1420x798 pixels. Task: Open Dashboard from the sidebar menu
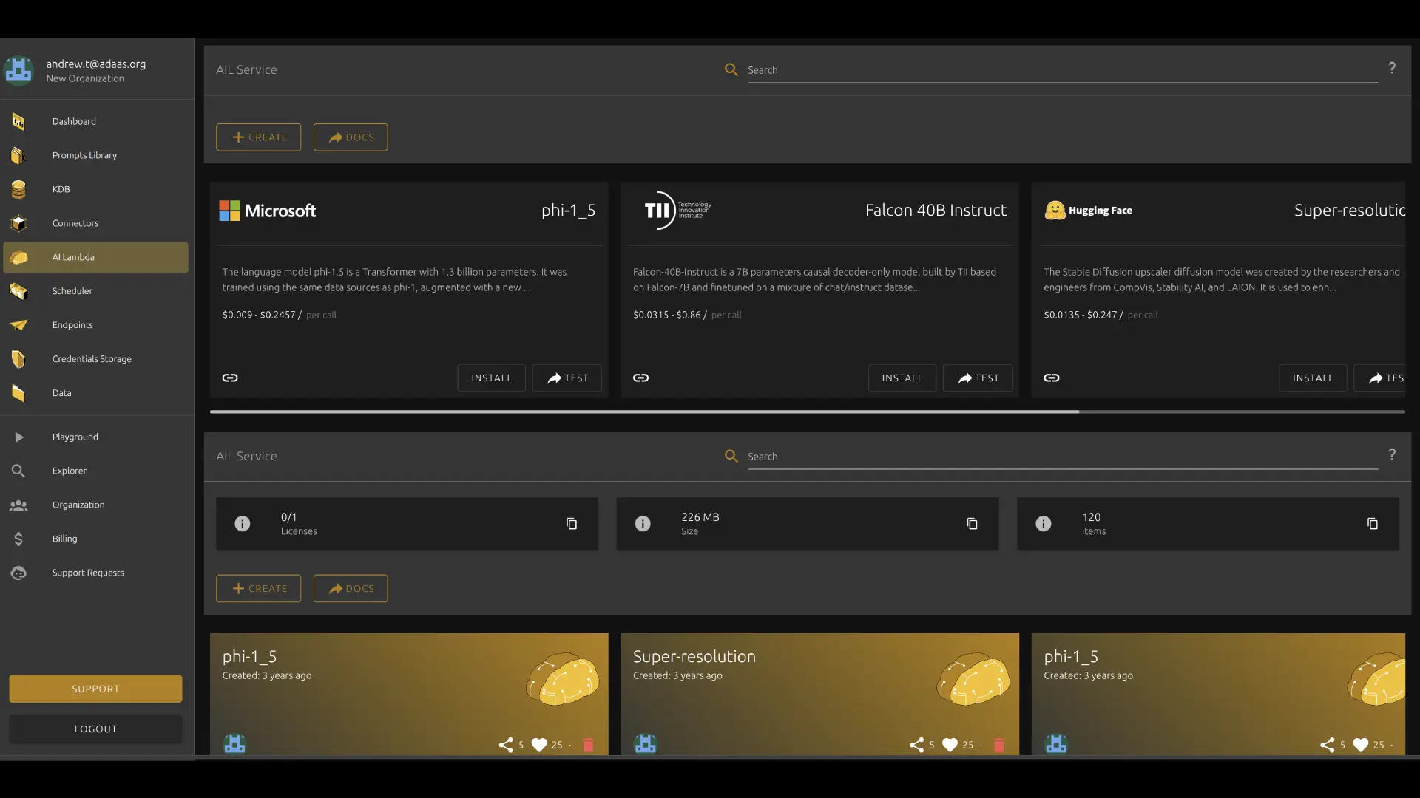click(x=95, y=121)
